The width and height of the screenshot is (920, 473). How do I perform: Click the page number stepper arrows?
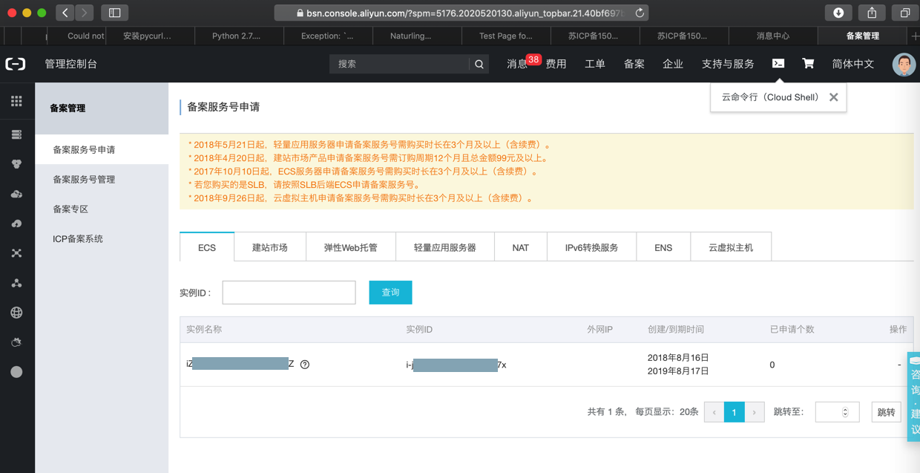pyautogui.click(x=845, y=412)
